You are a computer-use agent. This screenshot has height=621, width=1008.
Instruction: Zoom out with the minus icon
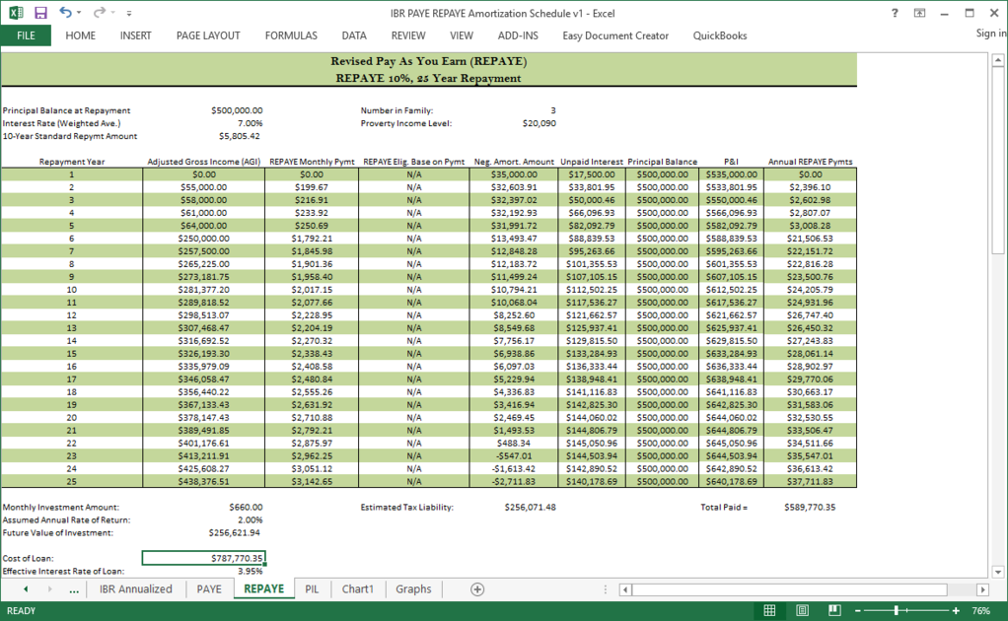857,611
